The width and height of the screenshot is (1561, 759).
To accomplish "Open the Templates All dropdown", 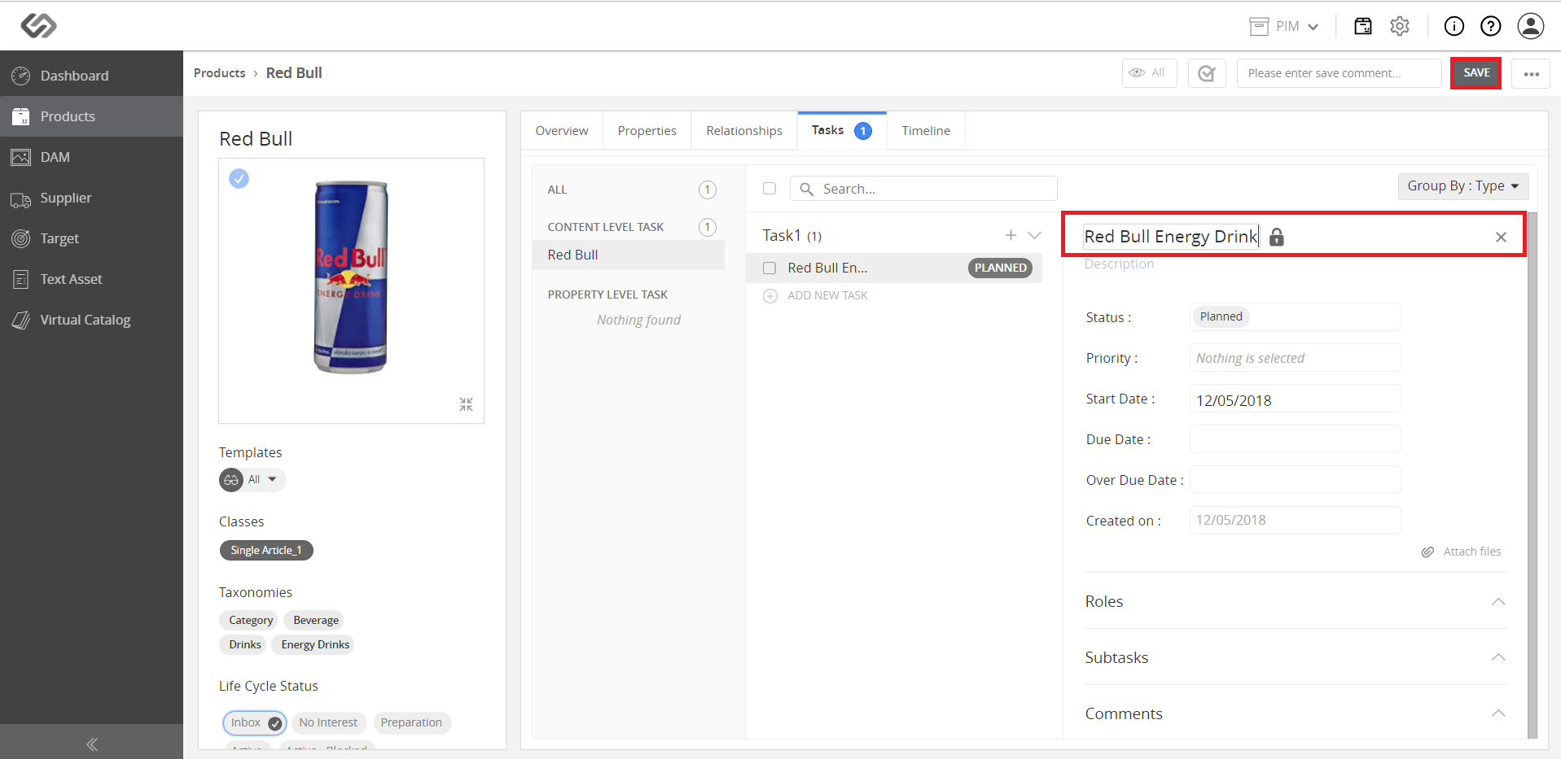I will (263, 479).
